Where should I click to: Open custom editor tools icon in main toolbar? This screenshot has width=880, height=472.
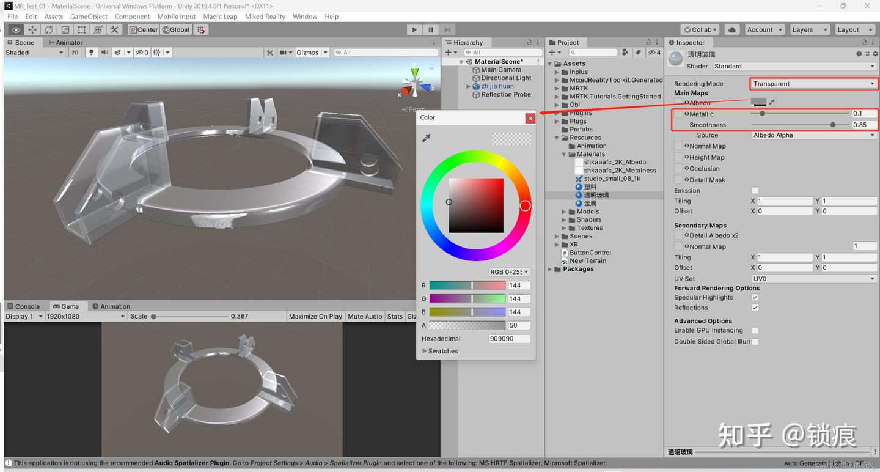point(114,29)
